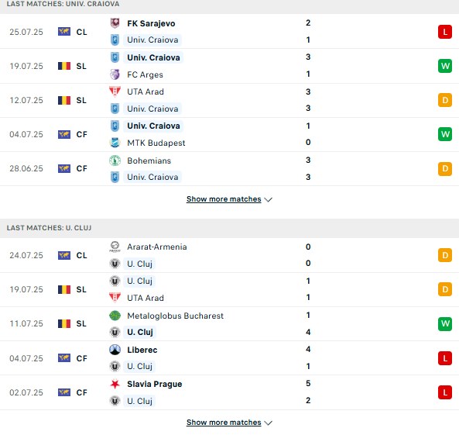Image resolution: width=459 pixels, height=435 pixels.
Task: Open the 04.07.25 Liberec vs U. Cluj match row
Action: click(229, 358)
